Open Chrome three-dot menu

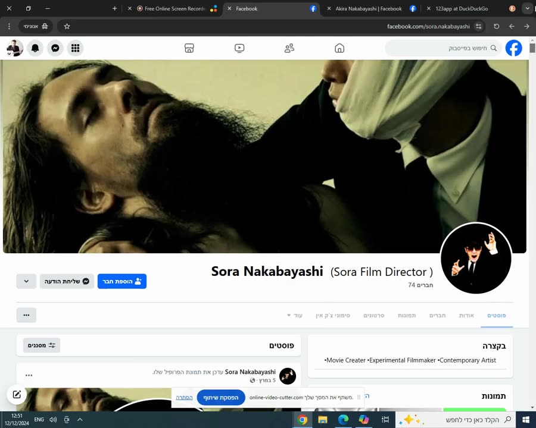click(x=9, y=26)
